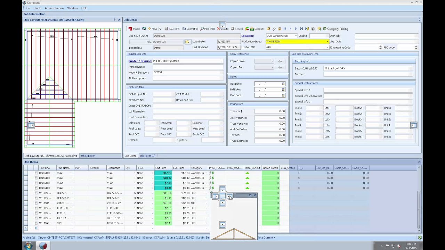Open the Rec Date calendar picker

click(283, 84)
